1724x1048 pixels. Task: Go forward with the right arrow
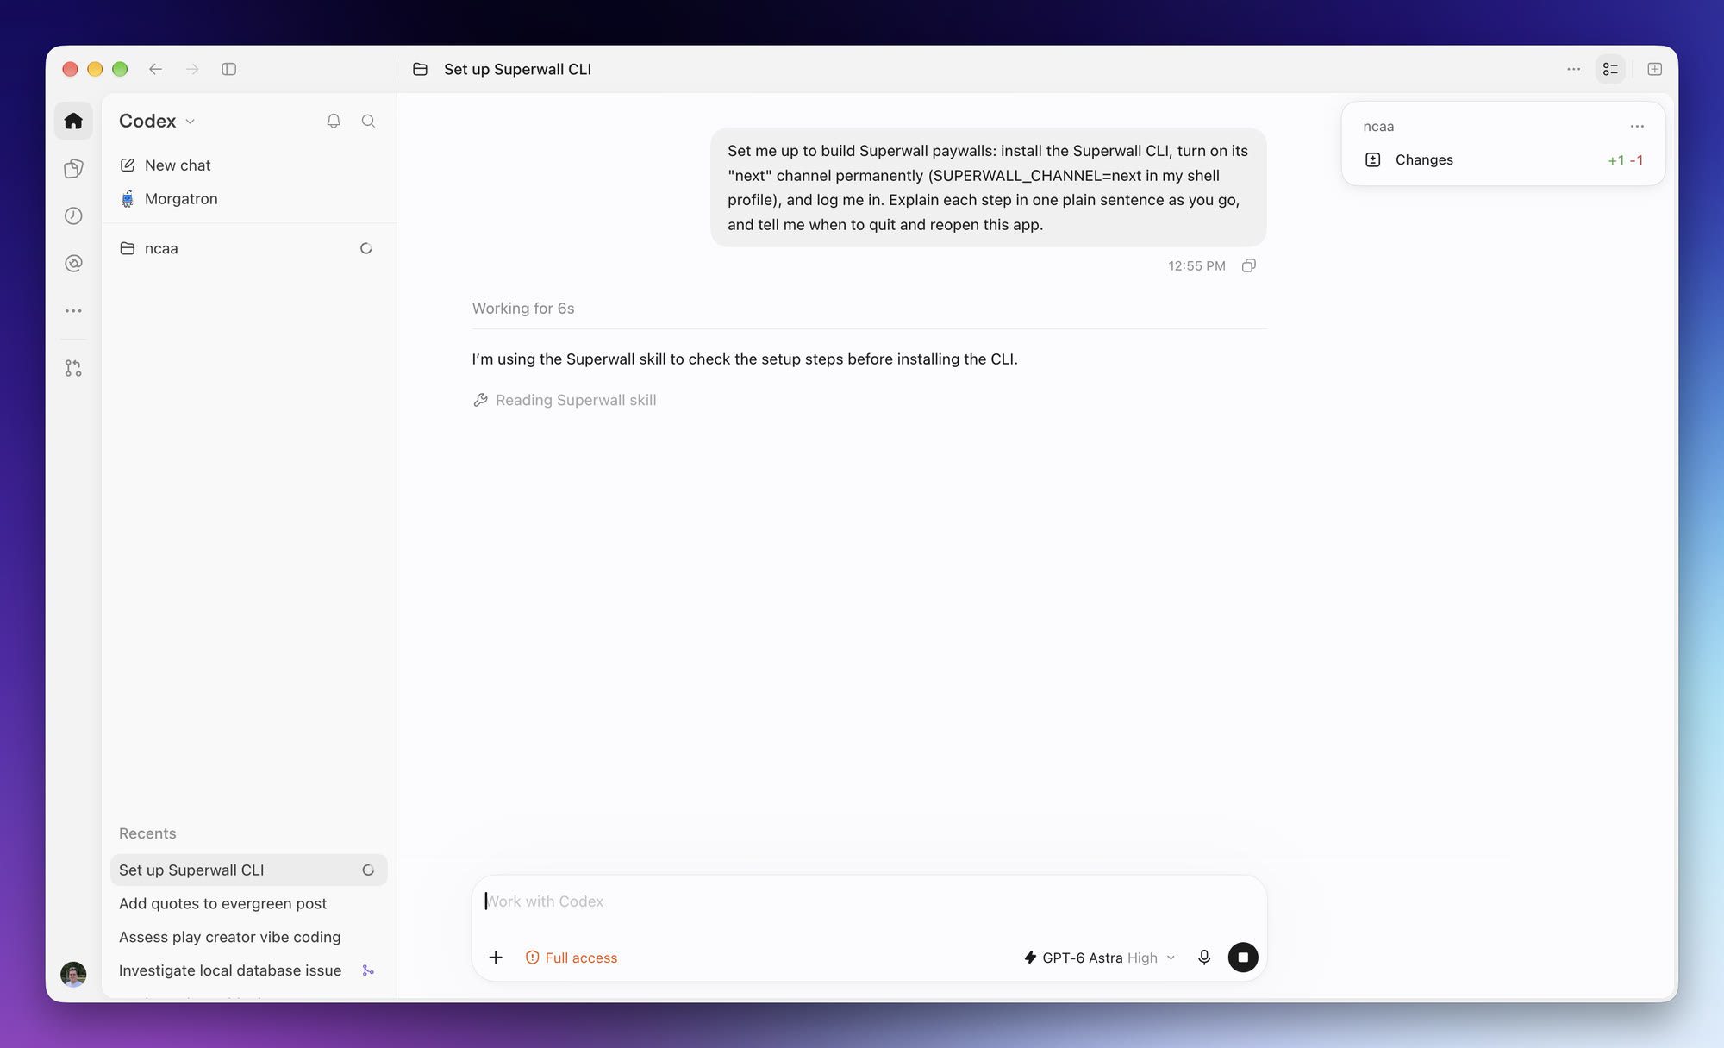(x=192, y=69)
